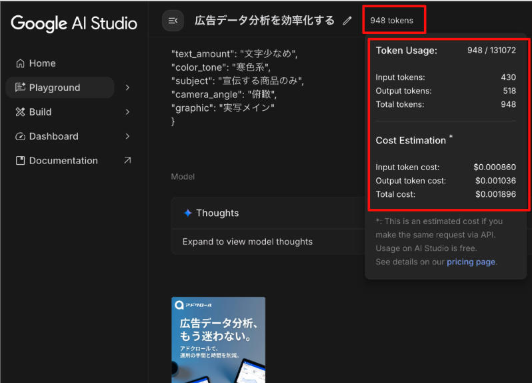Screen dimensions: 532x383
Task: Expand the Dashboard submenu chevron
Action: tap(127, 136)
